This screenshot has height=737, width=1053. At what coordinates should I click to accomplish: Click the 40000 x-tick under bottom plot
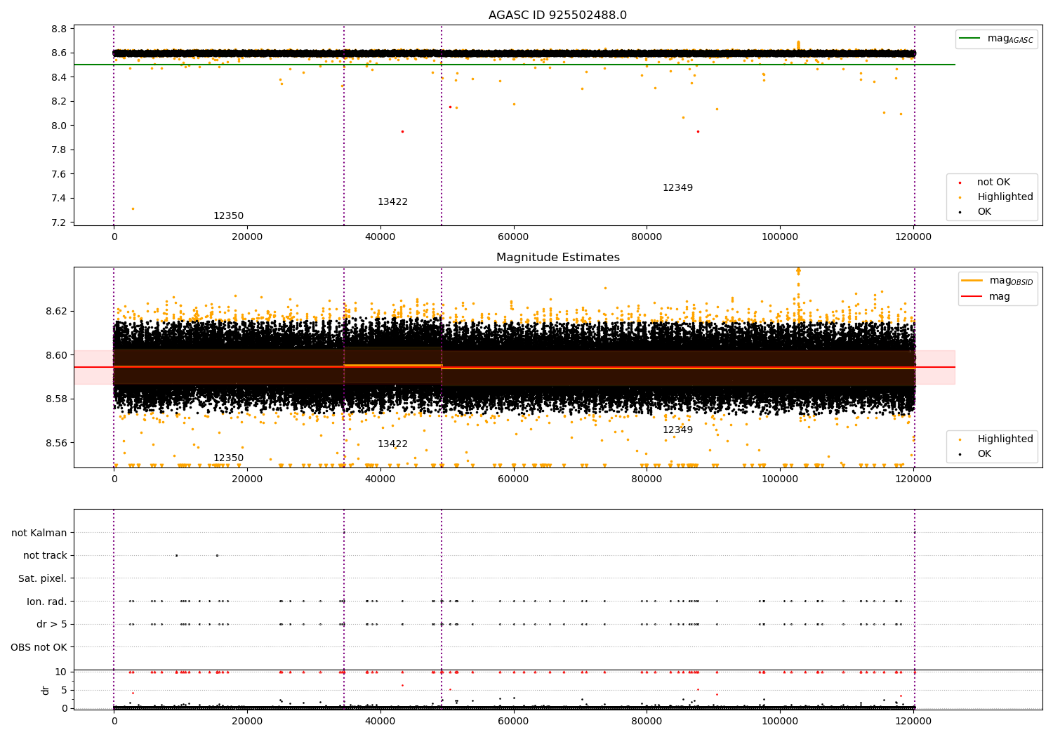[x=380, y=722]
